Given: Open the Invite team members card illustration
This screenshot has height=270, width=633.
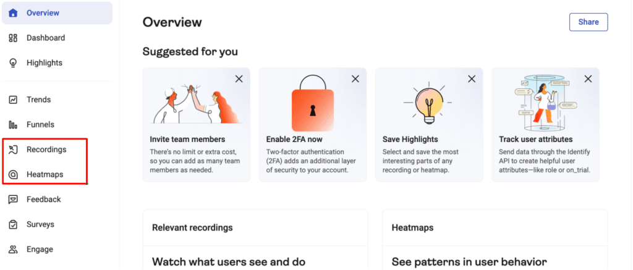Looking at the screenshot, I should pos(196,104).
